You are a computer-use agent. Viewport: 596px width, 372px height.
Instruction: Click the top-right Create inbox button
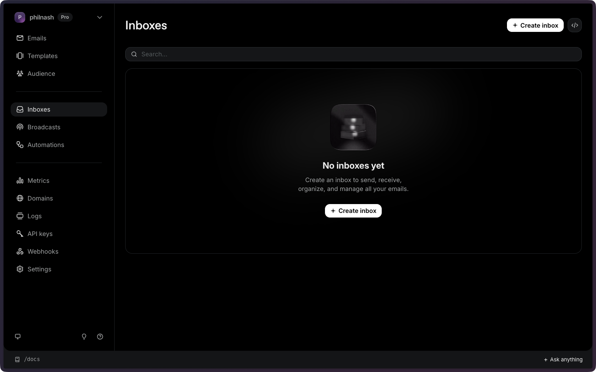535,25
